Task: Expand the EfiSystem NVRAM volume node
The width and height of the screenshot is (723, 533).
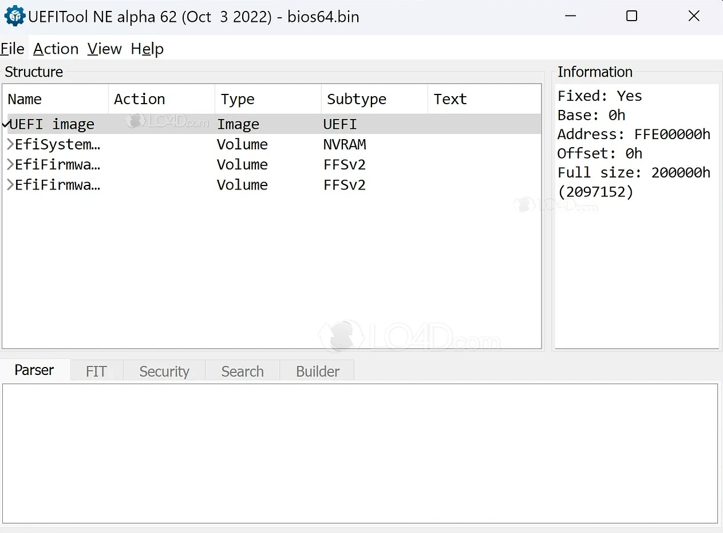Action: [x=10, y=144]
